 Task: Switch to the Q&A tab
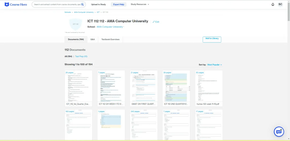point(93,39)
